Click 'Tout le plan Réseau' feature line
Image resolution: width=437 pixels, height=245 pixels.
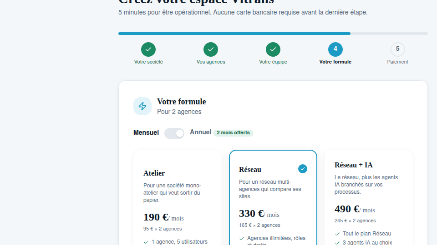click(x=367, y=234)
